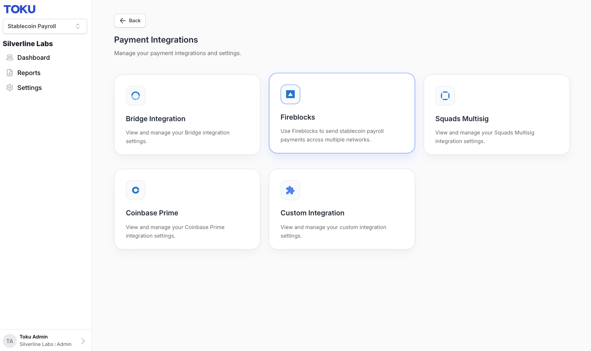Open the Fireblocks card title

coord(298,117)
